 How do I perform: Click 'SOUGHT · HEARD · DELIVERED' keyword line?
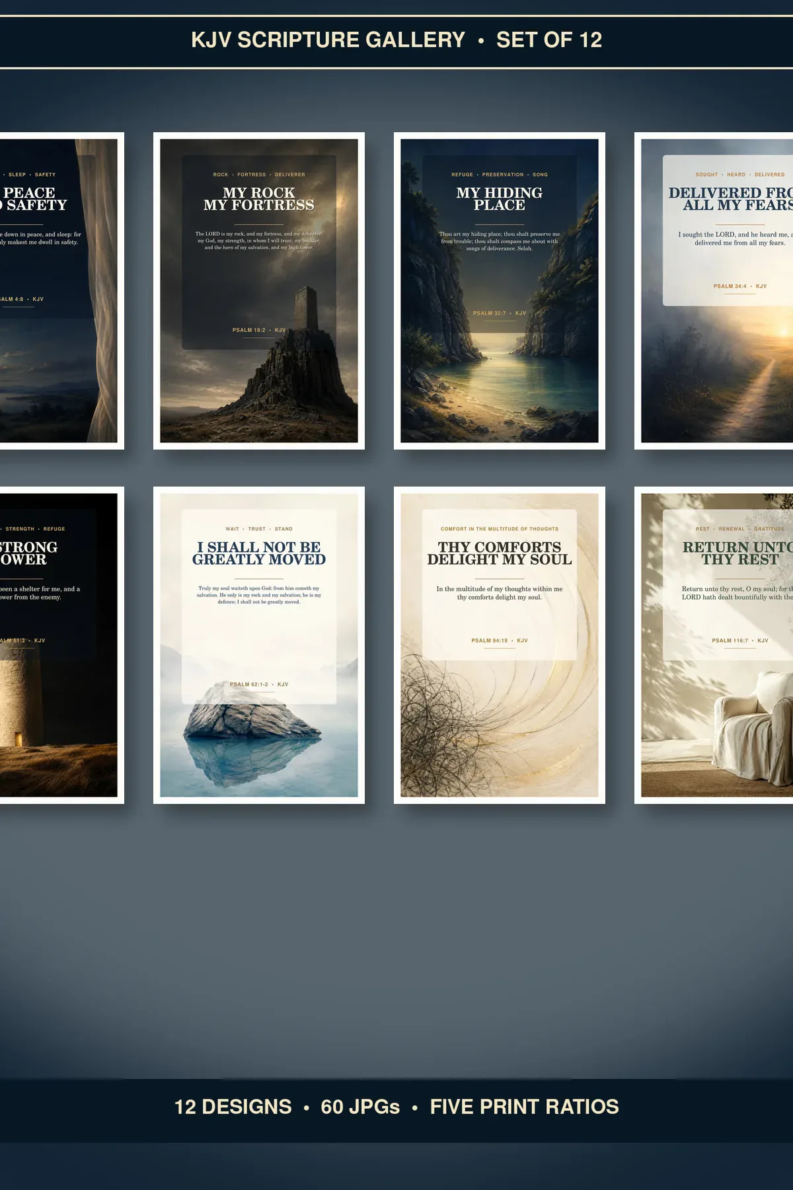(x=740, y=175)
